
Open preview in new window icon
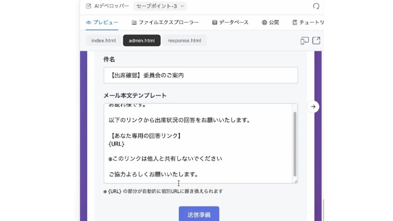pos(316,41)
